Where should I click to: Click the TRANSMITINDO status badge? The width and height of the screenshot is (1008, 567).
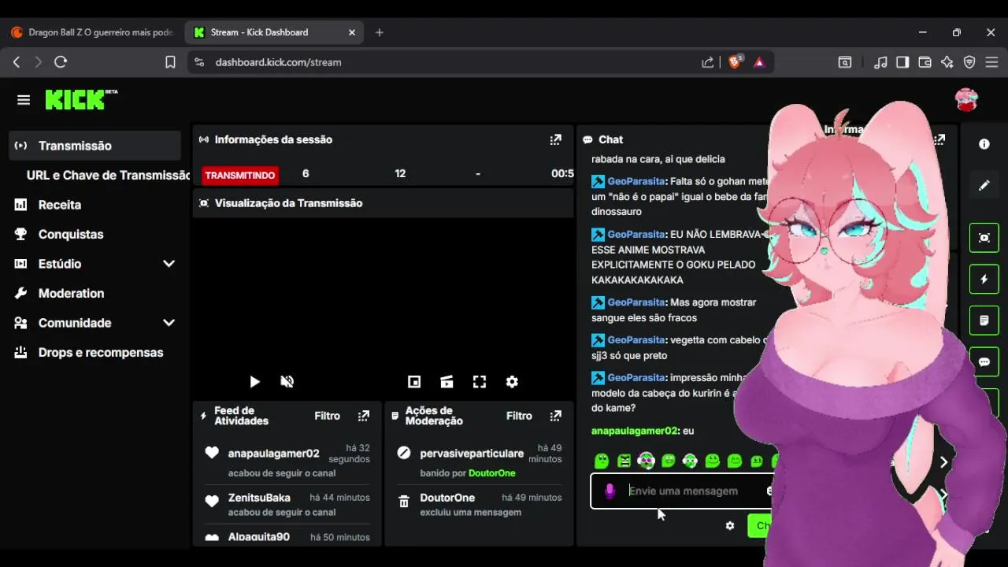(240, 175)
